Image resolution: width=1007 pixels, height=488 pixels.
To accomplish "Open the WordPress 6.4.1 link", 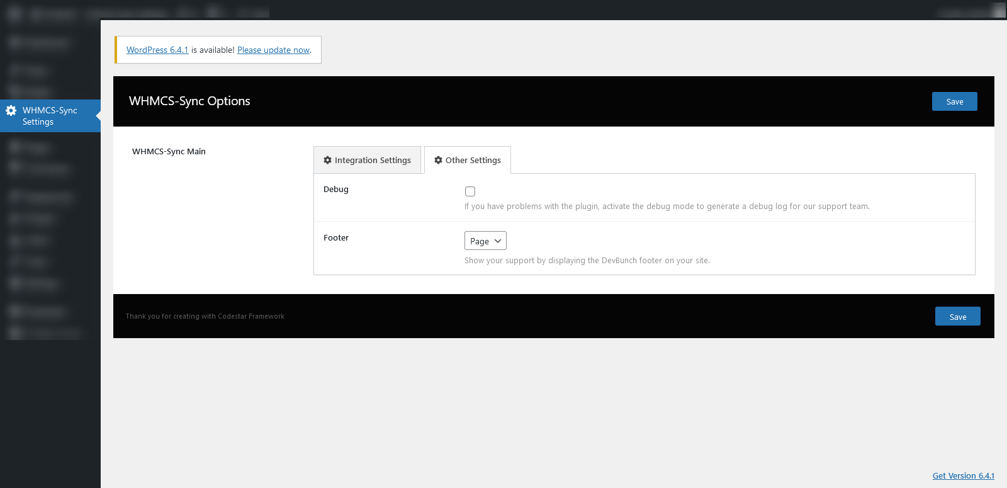I will point(157,50).
